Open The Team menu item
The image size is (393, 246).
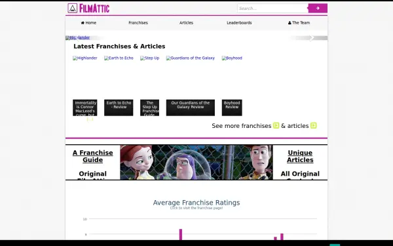pyautogui.click(x=299, y=23)
